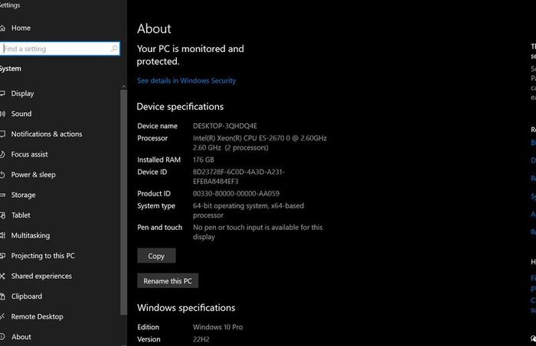Click the Device ID value 8D23728F
This screenshot has width=536, height=346.
[239, 176]
